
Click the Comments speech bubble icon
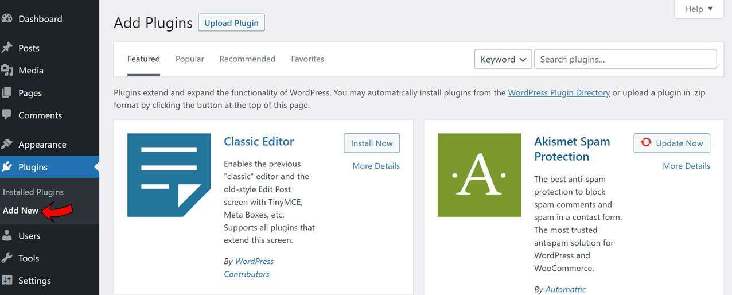(6, 115)
